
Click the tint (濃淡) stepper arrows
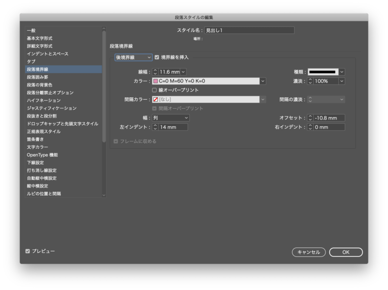tap(310, 81)
